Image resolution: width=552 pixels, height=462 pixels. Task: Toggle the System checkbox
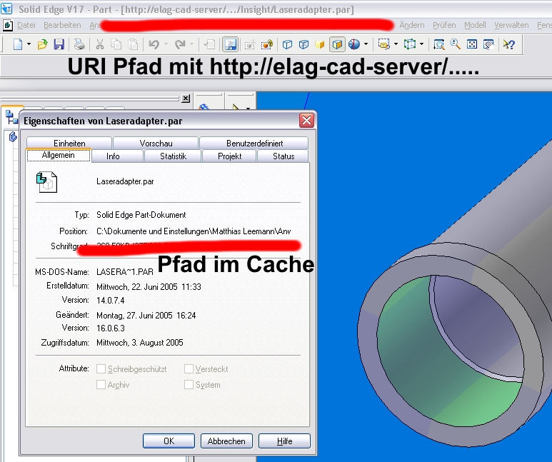[x=189, y=384]
